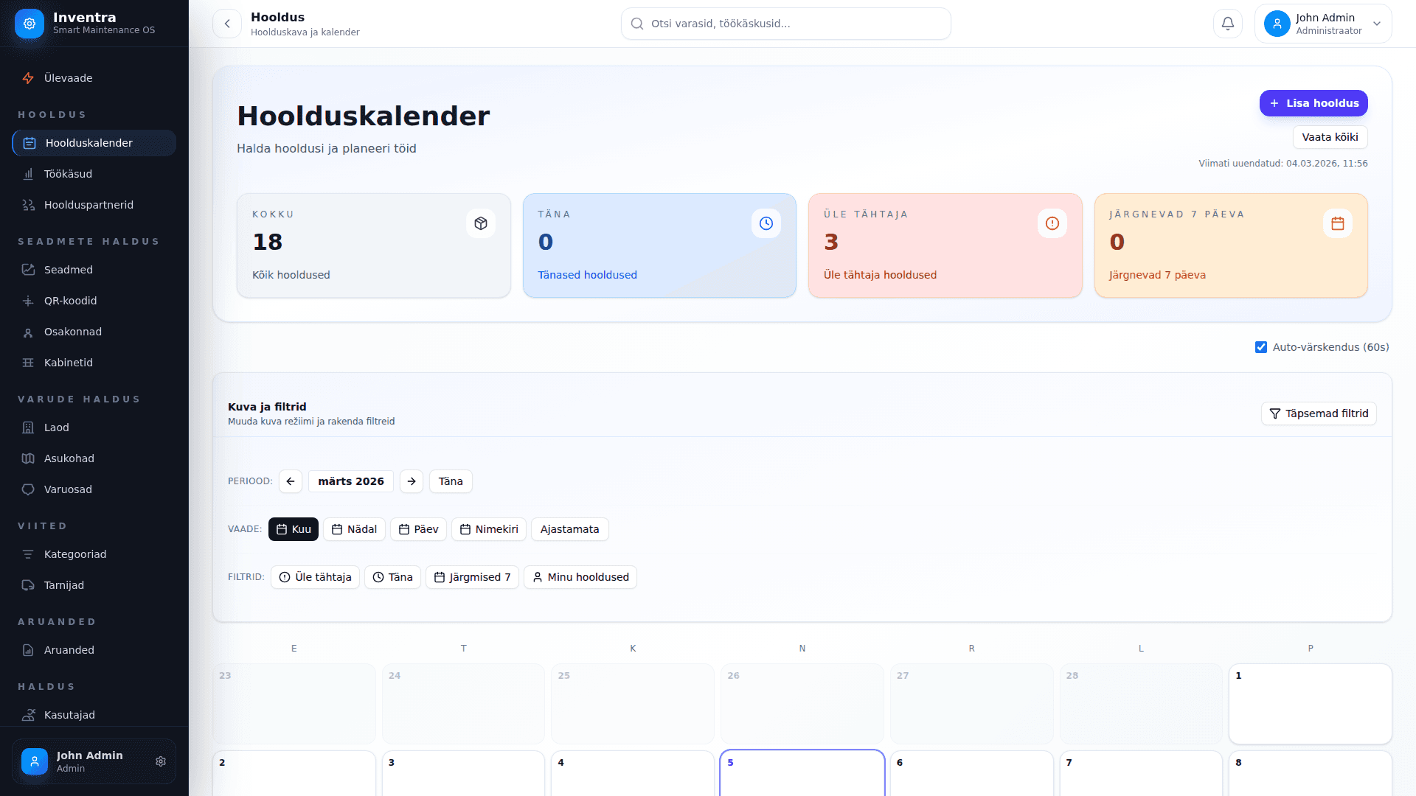
Task: Click Vaata kõiki link
Action: tap(1330, 137)
